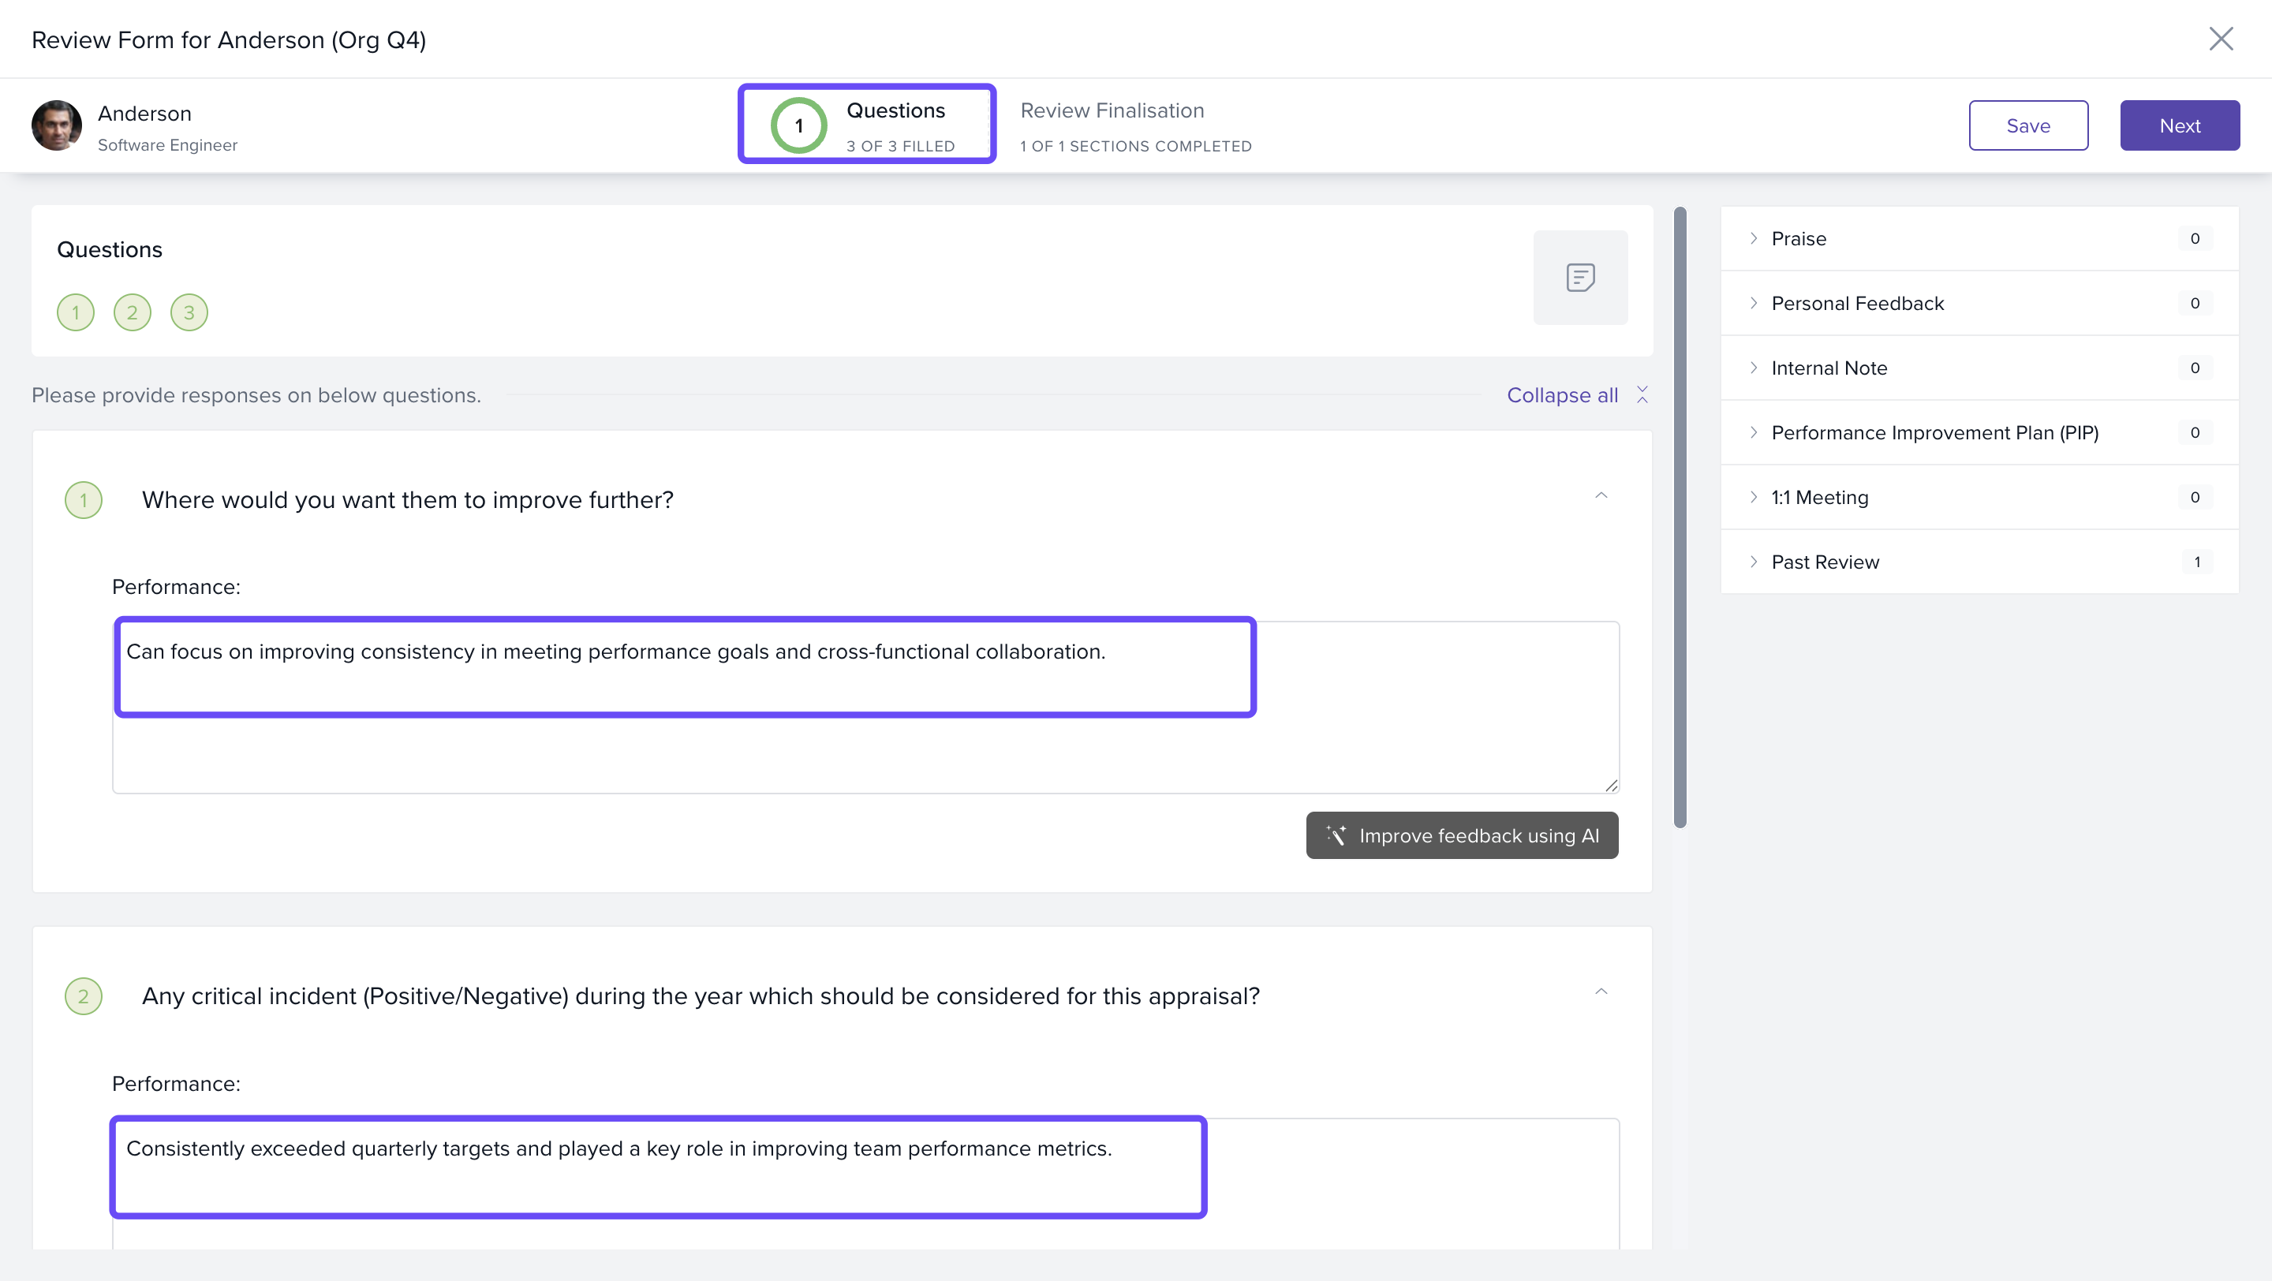This screenshot has width=2272, height=1281.
Task: Jump to question 3 circle indicator
Action: pos(189,312)
